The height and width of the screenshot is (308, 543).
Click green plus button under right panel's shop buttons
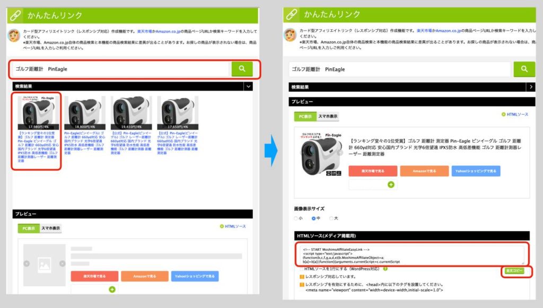(391, 184)
